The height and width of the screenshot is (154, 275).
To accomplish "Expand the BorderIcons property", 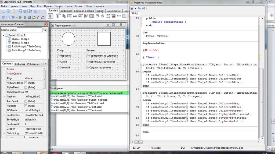I will [x=4, y=115].
